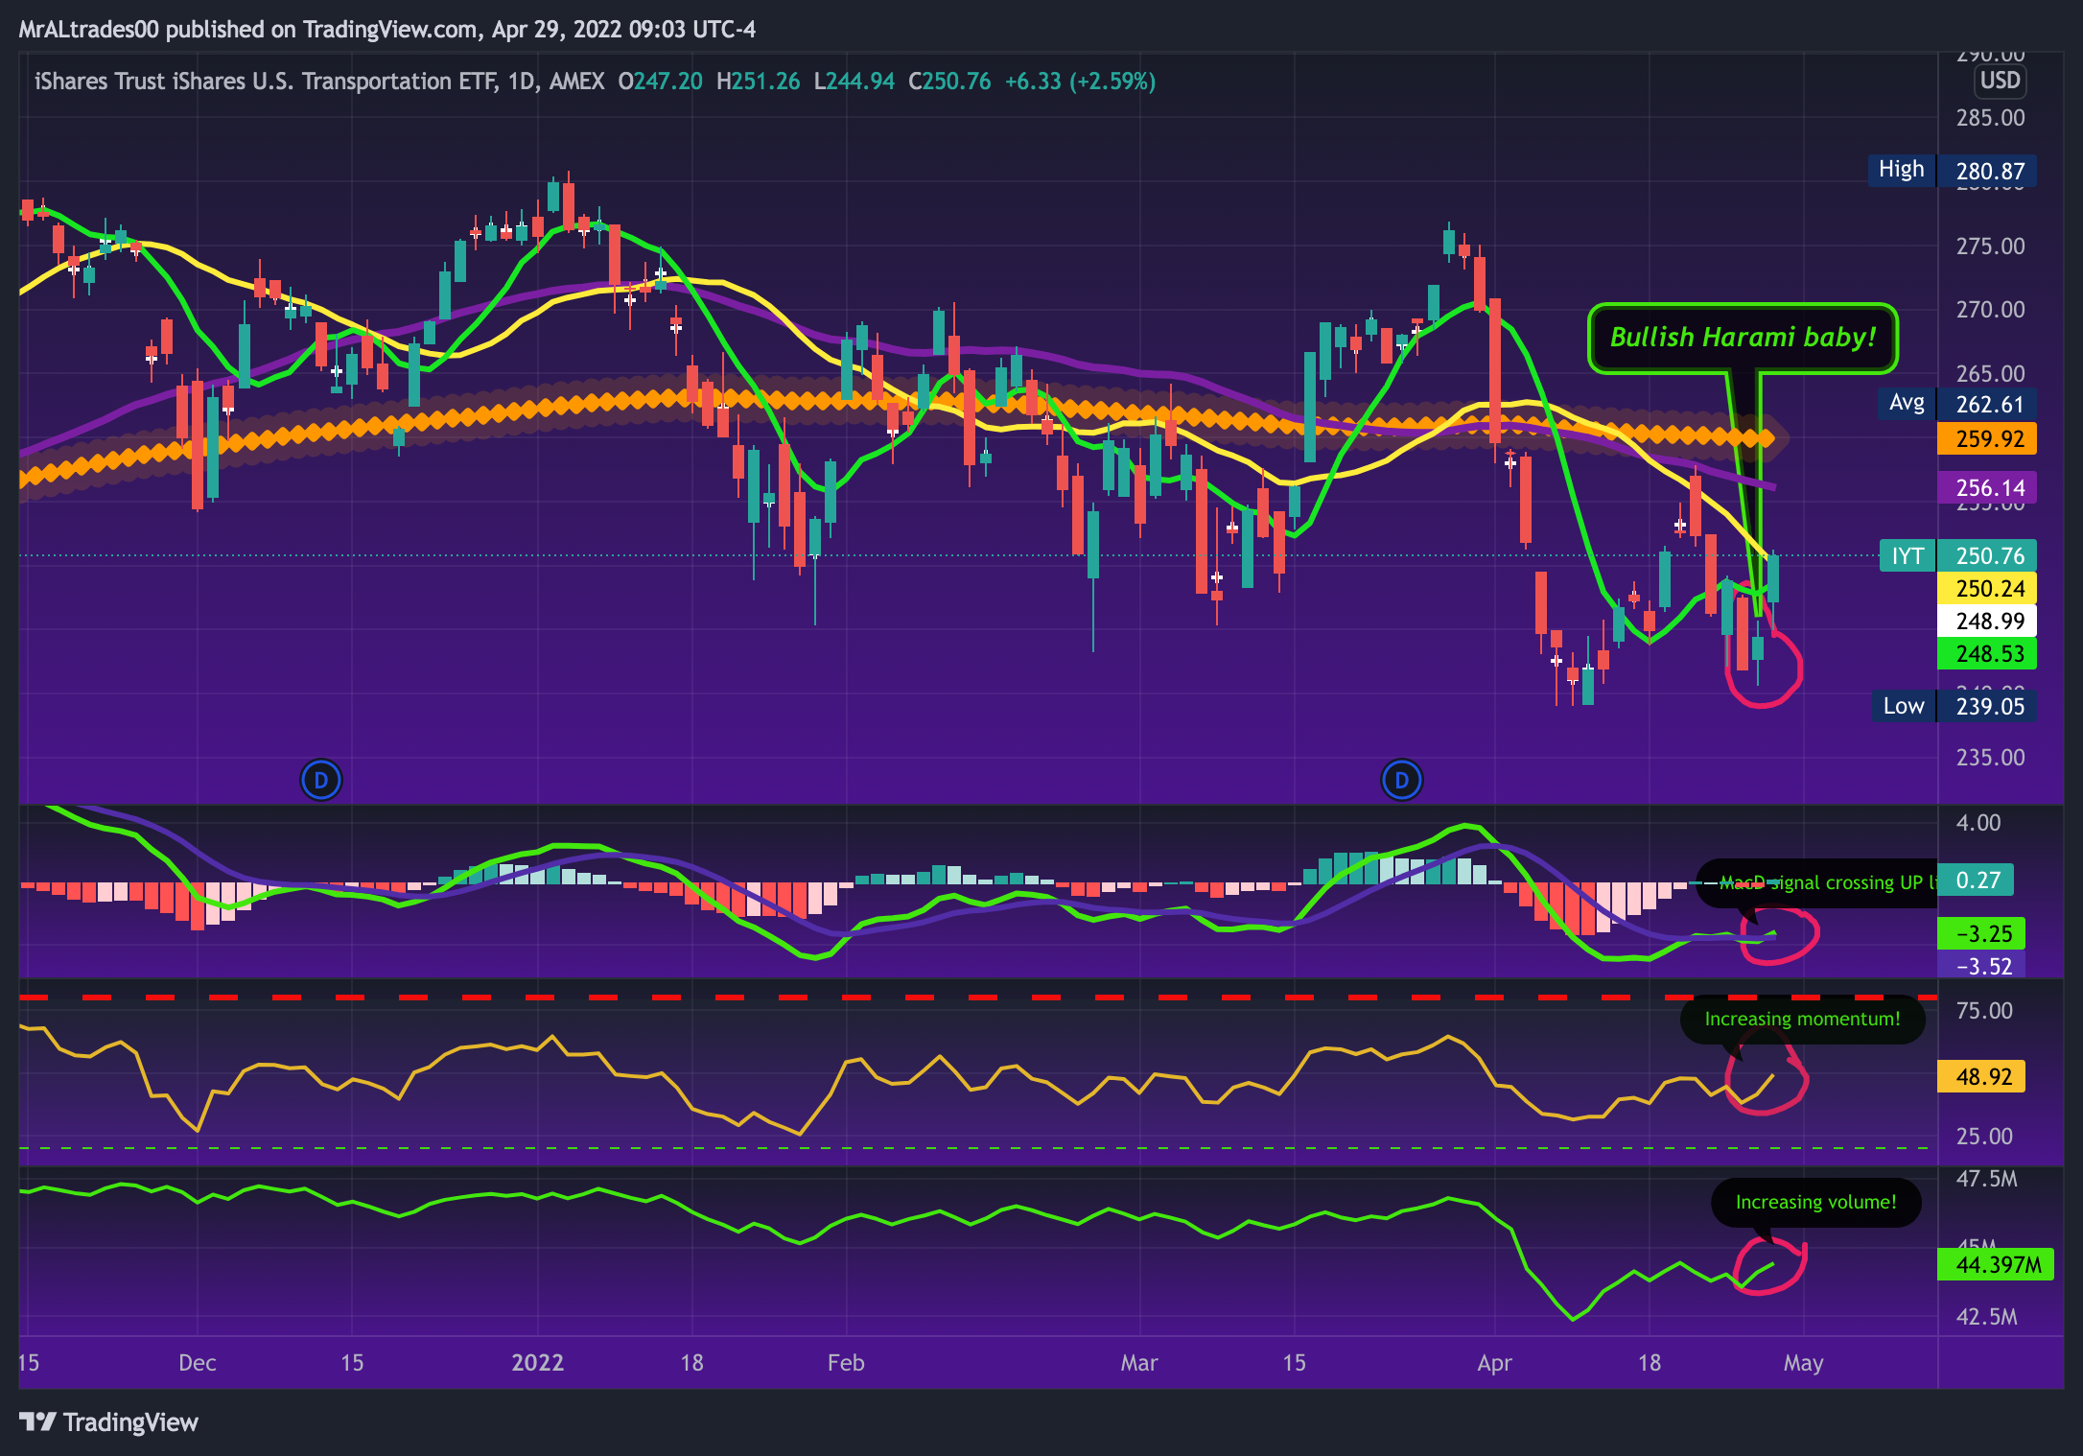Click the white 248.99 value label
The width and height of the screenshot is (2083, 1456).
[x=1986, y=621]
